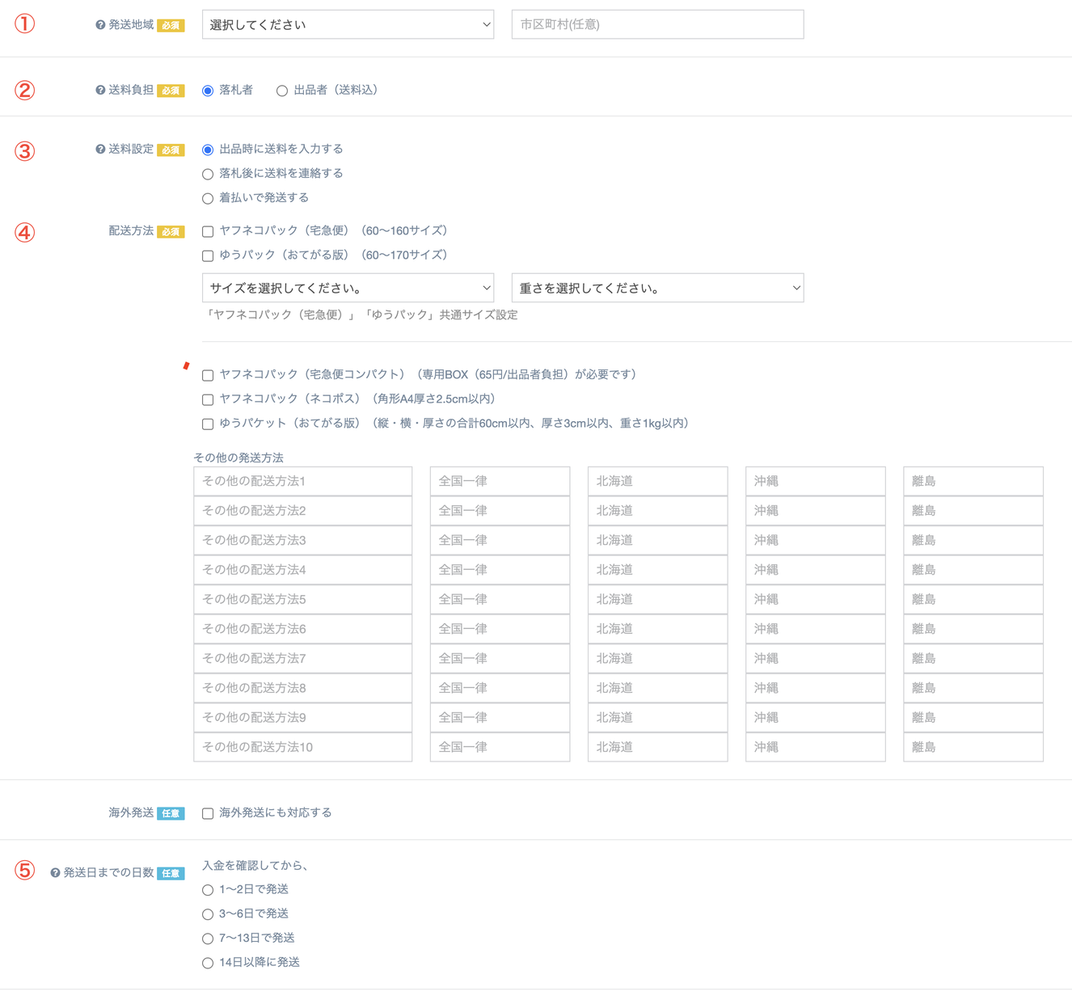The image size is (1072, 1004).
Task: Click help icon beside 発送日までの日数 label
Action: coord(55,873)
